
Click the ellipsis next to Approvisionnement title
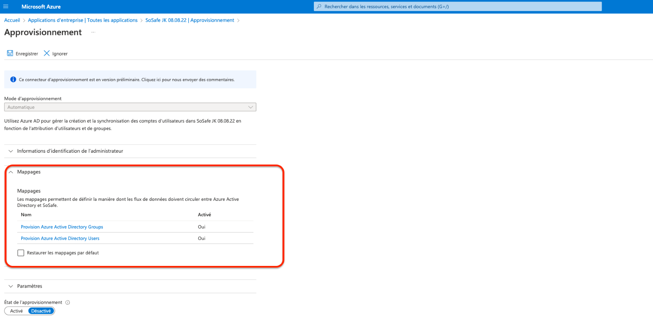[x=93, y=33]
